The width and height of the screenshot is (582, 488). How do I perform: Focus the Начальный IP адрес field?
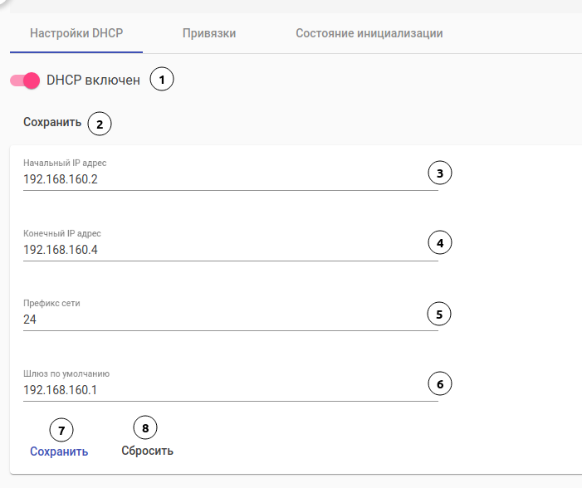click(x=224, y=179)
